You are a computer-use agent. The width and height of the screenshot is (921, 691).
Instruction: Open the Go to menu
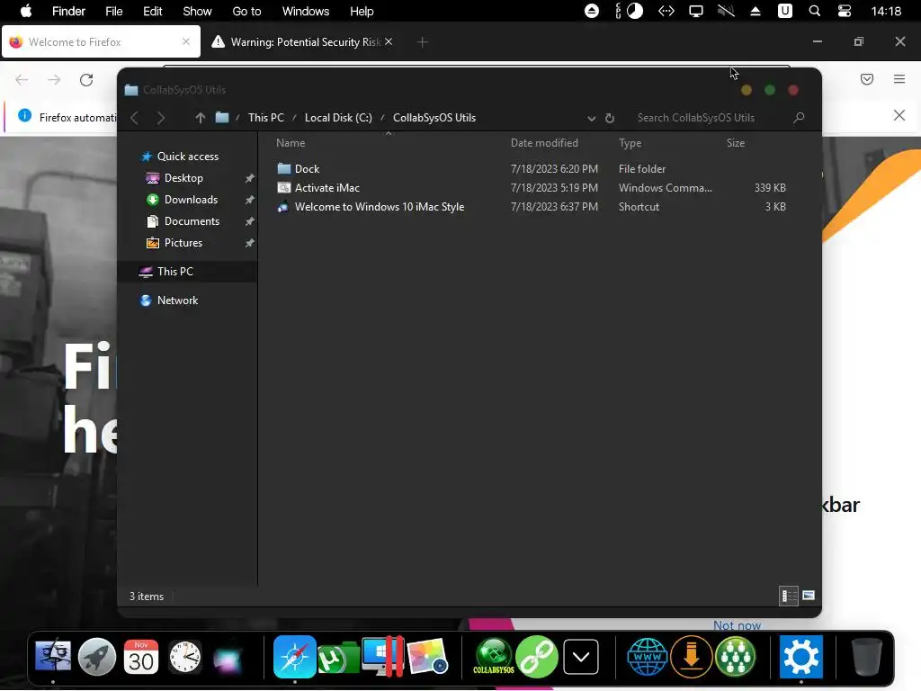(x=246, y=11)
